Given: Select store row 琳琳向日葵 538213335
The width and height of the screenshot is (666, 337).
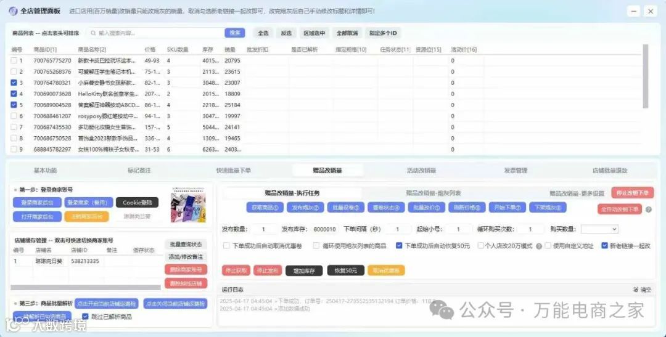Looking at the screenshot, I should 86,261.
